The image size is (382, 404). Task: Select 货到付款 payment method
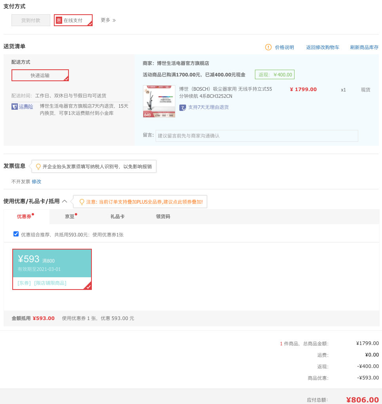click(30, 20)
